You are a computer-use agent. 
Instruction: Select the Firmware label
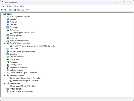(x=13, y=38)
